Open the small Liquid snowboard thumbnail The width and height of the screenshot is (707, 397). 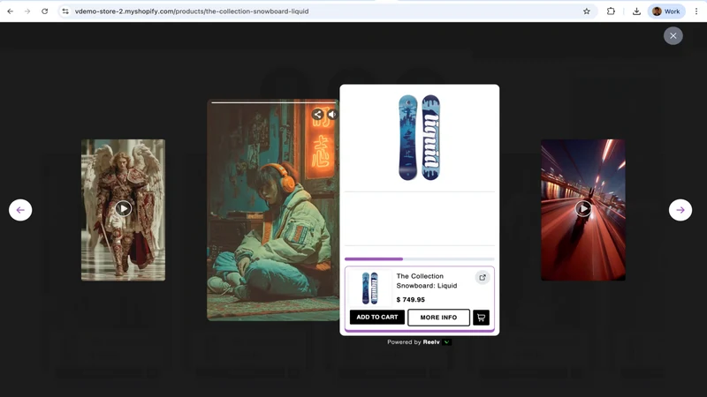click(369, 288)
